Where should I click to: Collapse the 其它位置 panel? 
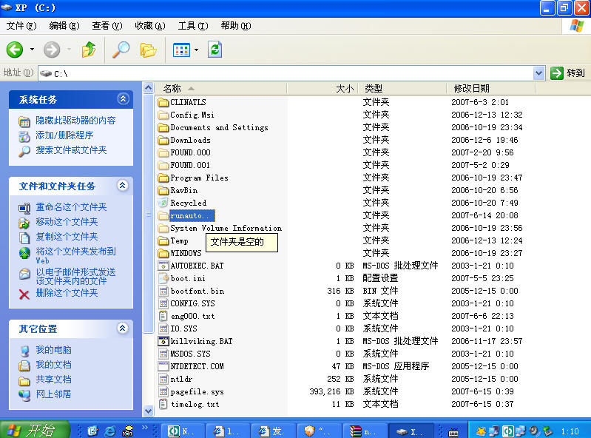point(123,328)
